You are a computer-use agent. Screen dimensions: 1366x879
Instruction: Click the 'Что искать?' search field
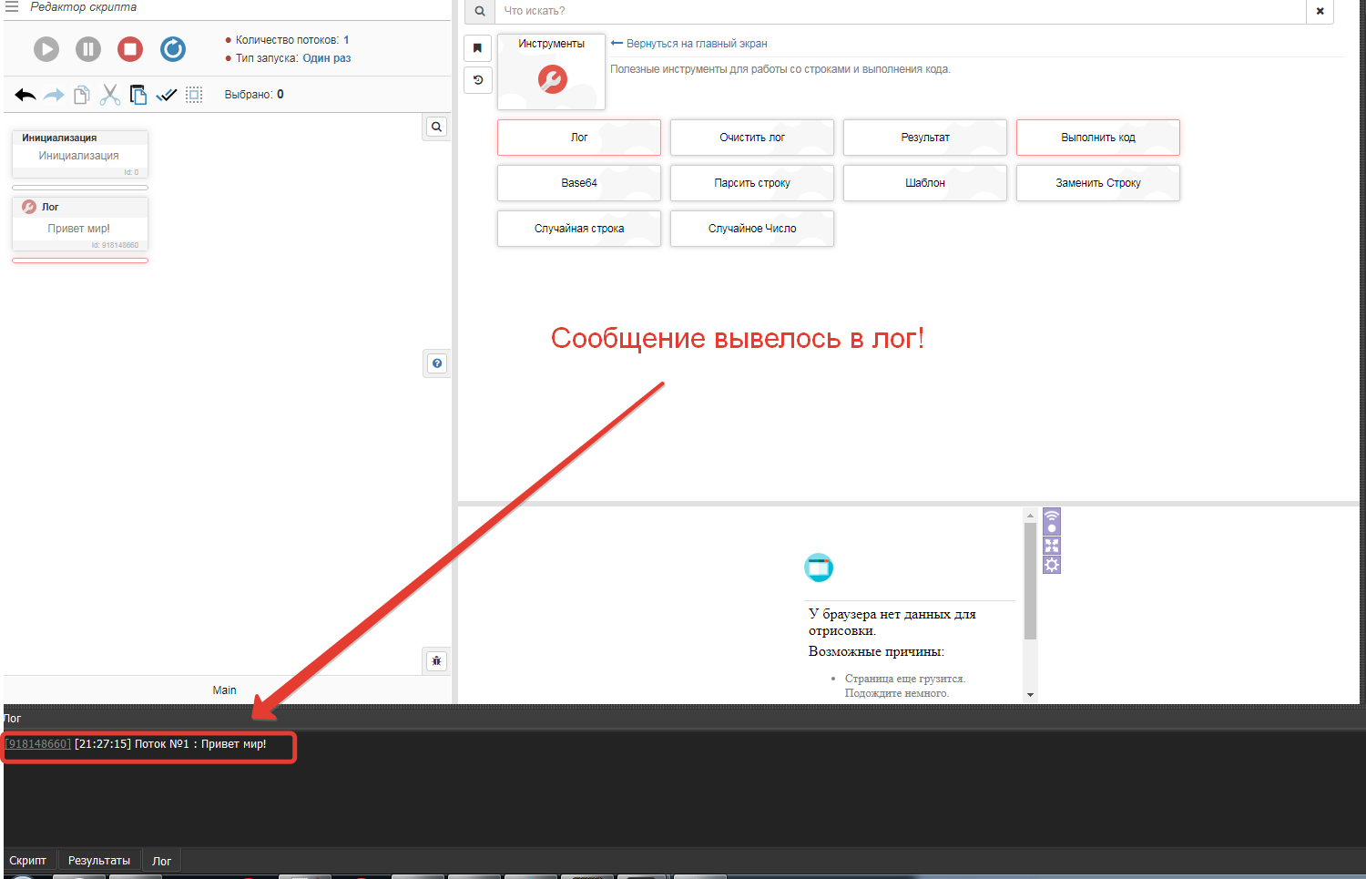click(x=902, y=11)
